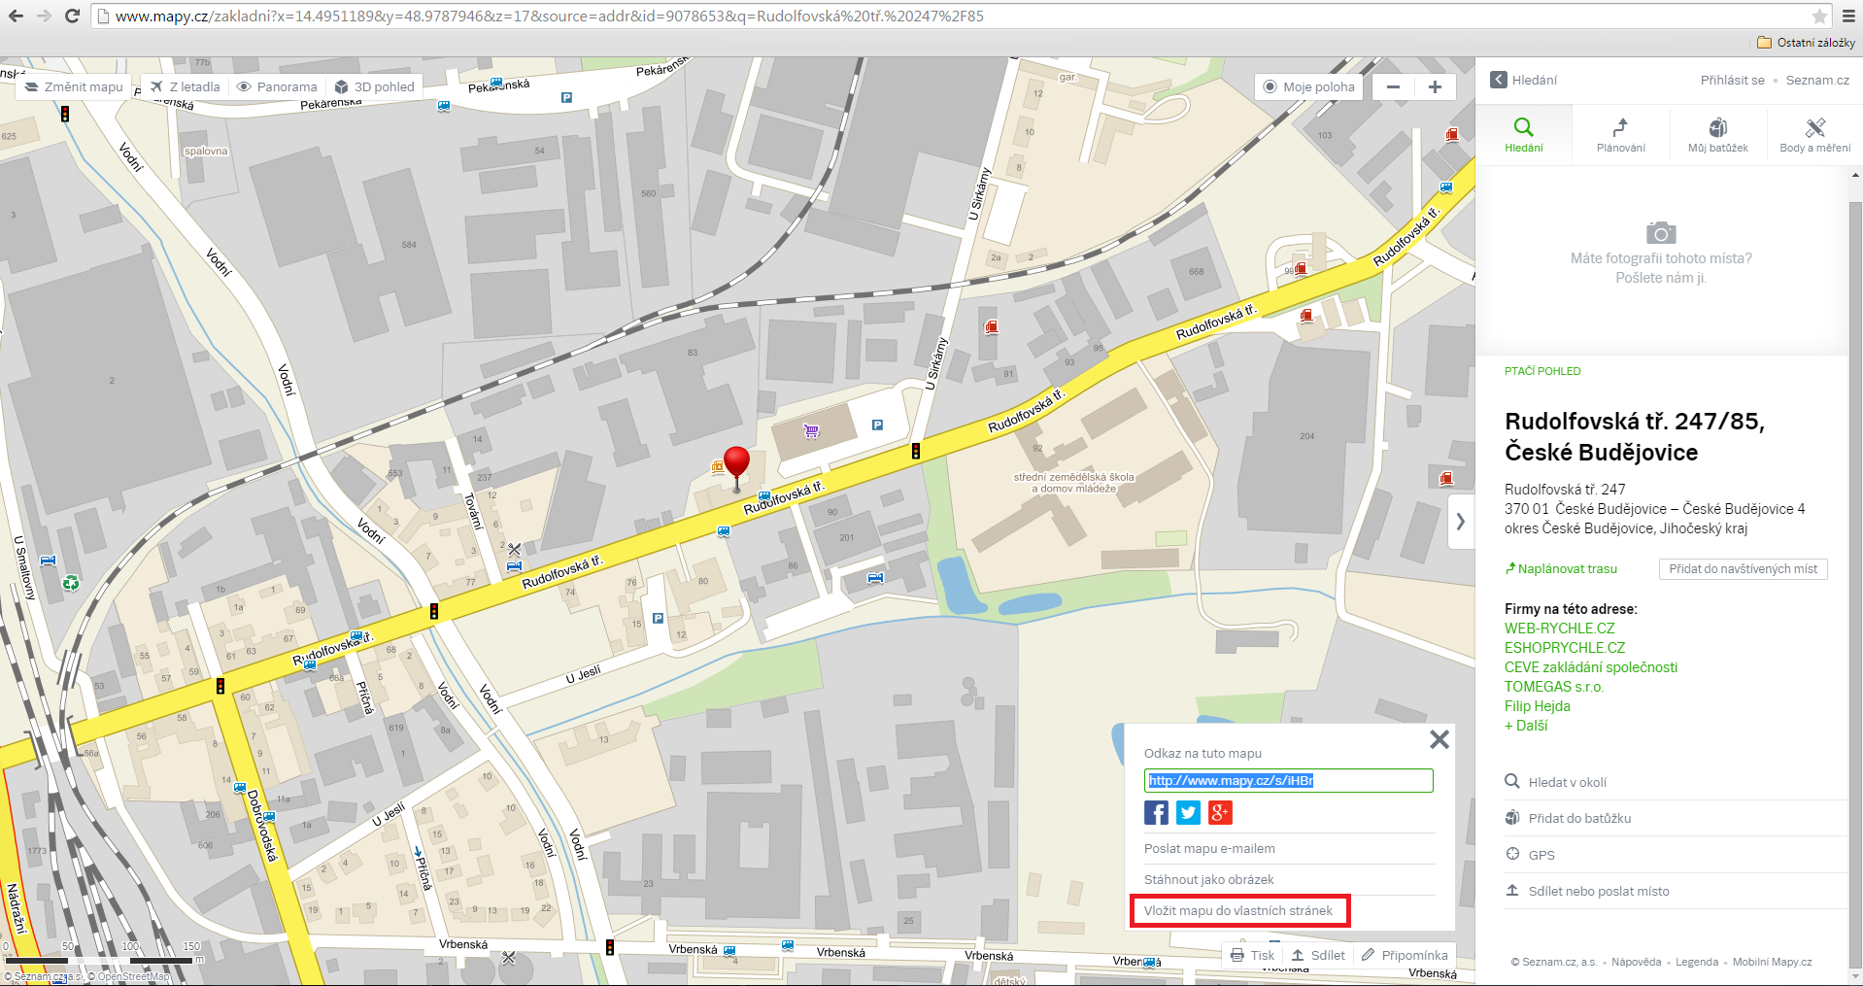Open Seznam.cz header link

pyautogui.click(x=1817, y=80)
